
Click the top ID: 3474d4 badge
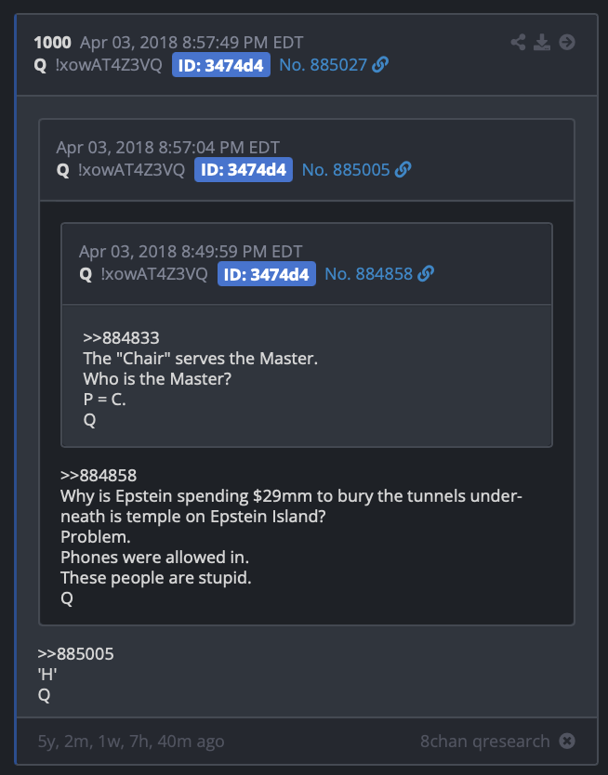(221, 65)
